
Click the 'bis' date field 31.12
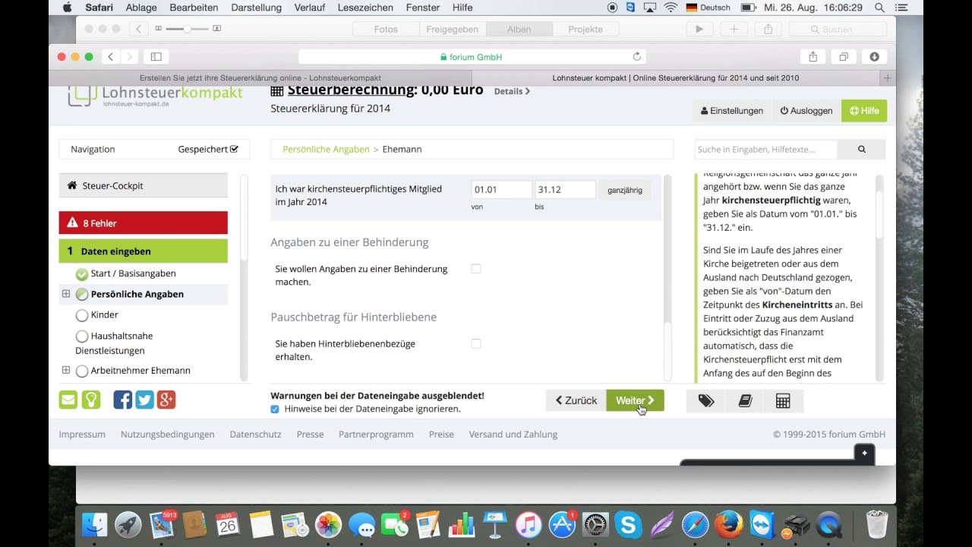pyautogui.click(x=565, y=190)
